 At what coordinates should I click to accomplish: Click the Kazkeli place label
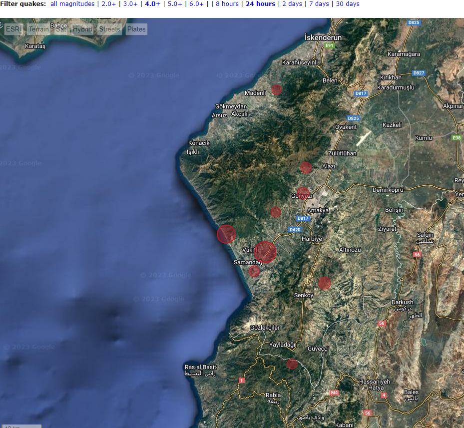pyautogui.click(x=392, y=125)
